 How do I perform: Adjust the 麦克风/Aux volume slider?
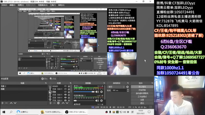click(84, 92)
